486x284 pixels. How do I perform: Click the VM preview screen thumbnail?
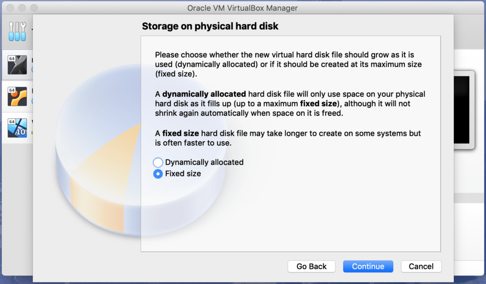[464, 110]
